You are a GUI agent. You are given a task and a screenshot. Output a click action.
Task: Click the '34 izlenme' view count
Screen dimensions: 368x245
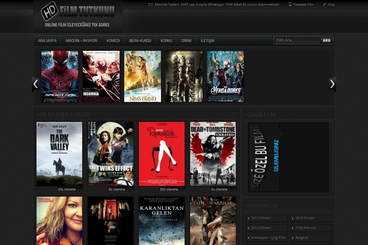tap(219, 189)
